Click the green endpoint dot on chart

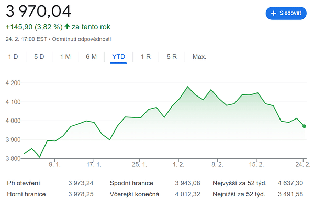click(304, 126)
